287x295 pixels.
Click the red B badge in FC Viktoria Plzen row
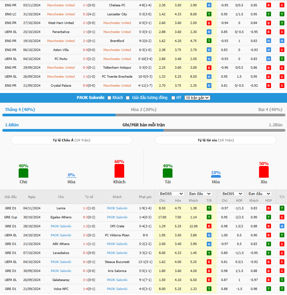pos(269,235)
